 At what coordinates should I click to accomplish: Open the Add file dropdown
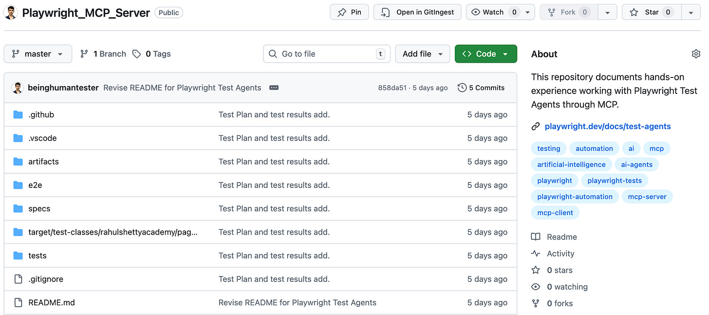423,54
